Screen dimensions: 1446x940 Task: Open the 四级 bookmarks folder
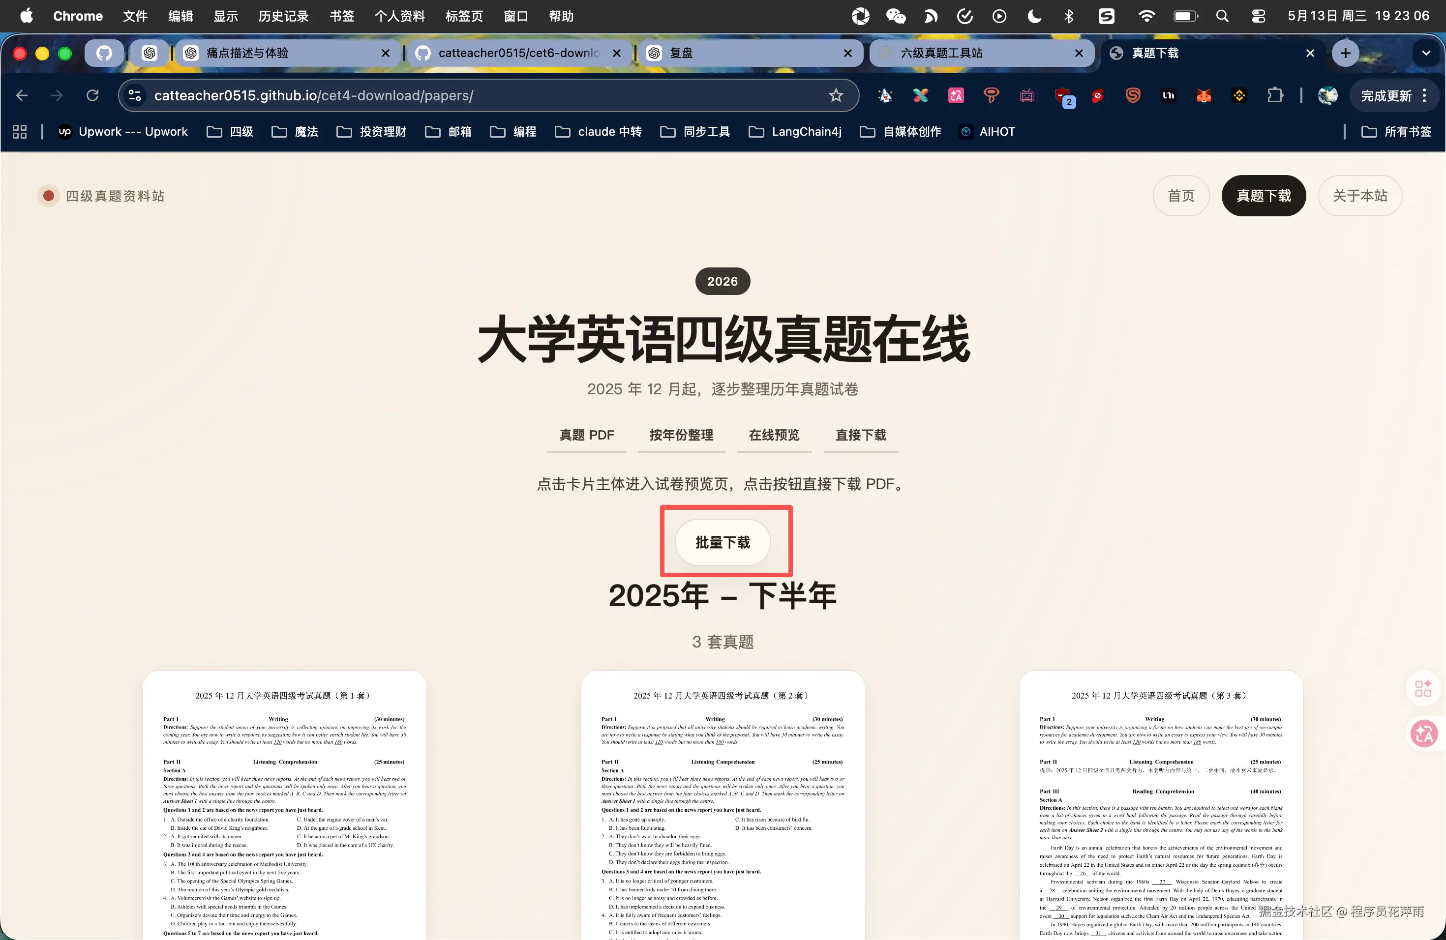[230, 132]
